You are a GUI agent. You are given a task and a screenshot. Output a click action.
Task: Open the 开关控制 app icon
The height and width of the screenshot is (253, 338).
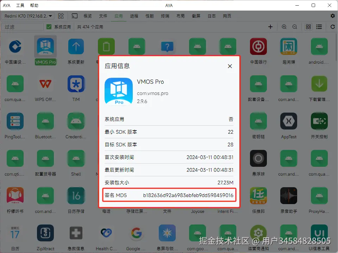pyautogui.click(x=319, y=121)
